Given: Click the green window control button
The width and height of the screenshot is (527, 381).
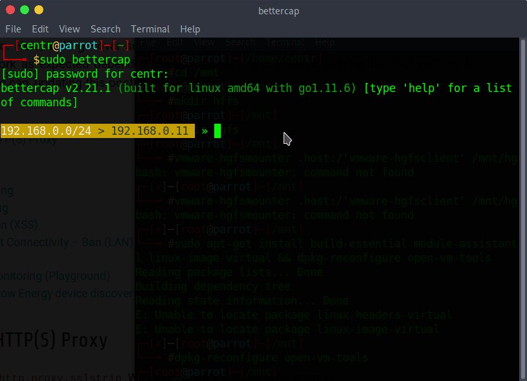Looking at the screenshot, I should [x=25, y=10].
